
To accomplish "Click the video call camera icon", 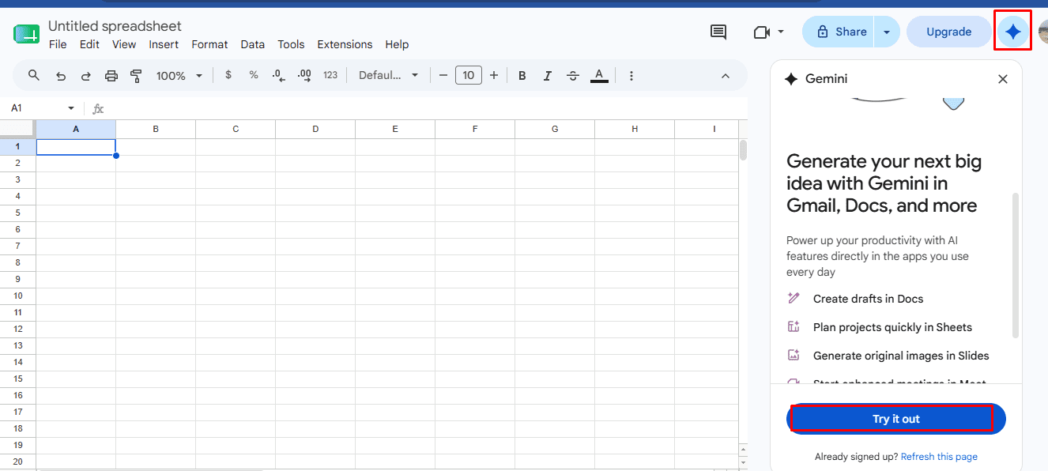I will click(x=761, y=32).
